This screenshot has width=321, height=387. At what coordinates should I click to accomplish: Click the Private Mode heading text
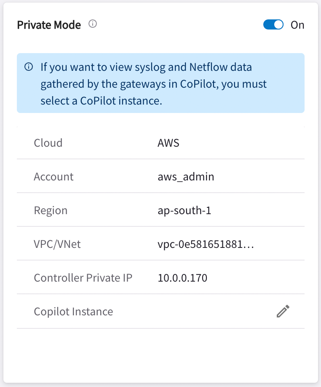click(49, 25)
